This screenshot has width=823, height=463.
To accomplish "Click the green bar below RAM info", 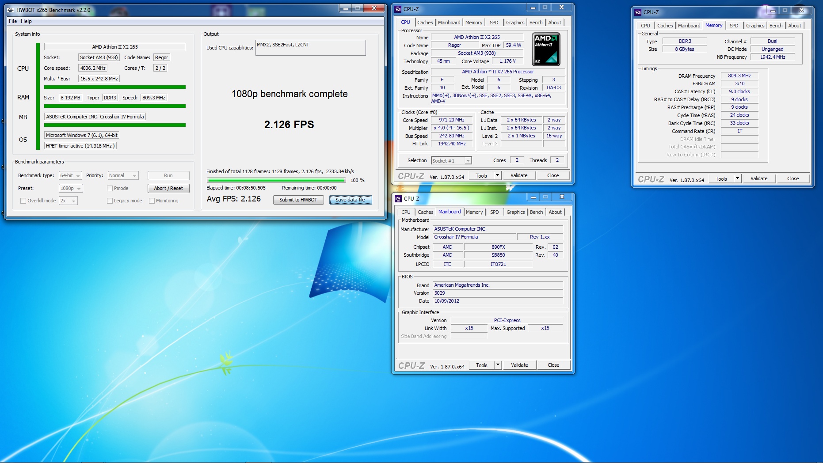I will [115, 106].
